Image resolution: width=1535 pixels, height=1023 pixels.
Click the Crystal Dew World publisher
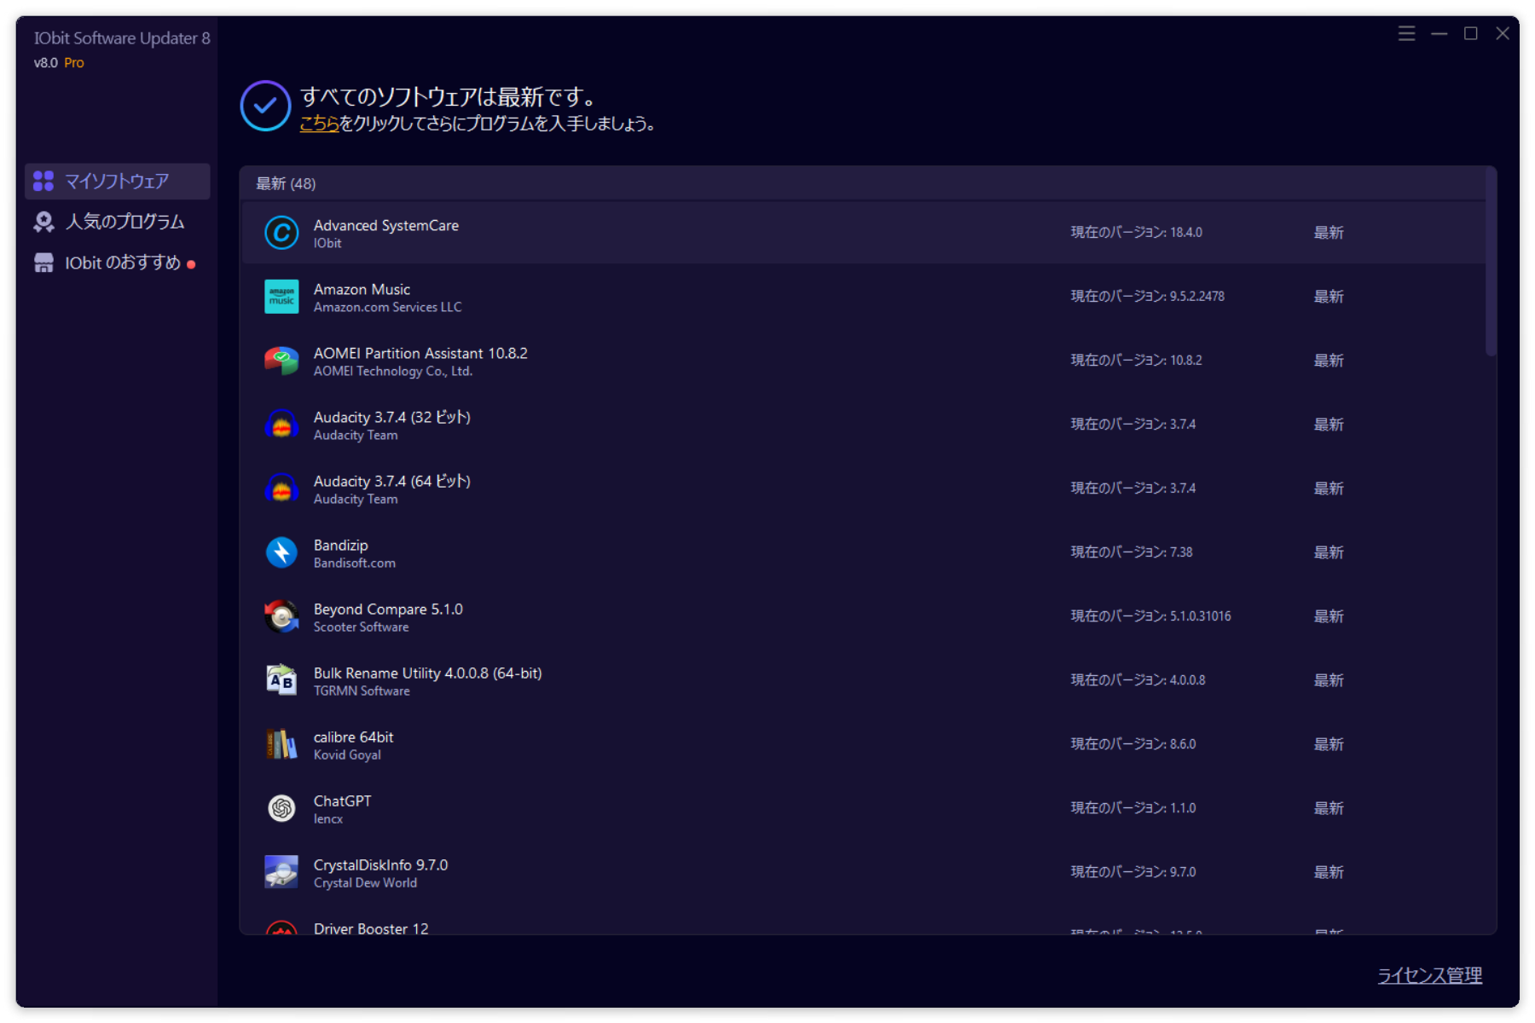[366, 882]
